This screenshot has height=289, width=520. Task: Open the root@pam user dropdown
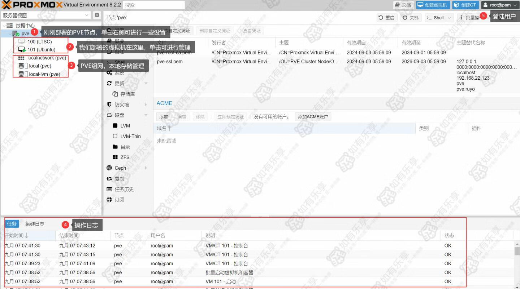(500, 5)
